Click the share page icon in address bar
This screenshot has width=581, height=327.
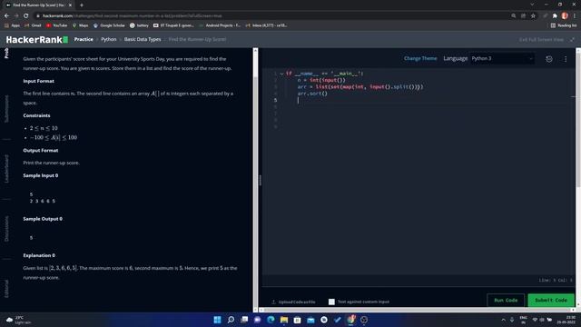(523, 16)
